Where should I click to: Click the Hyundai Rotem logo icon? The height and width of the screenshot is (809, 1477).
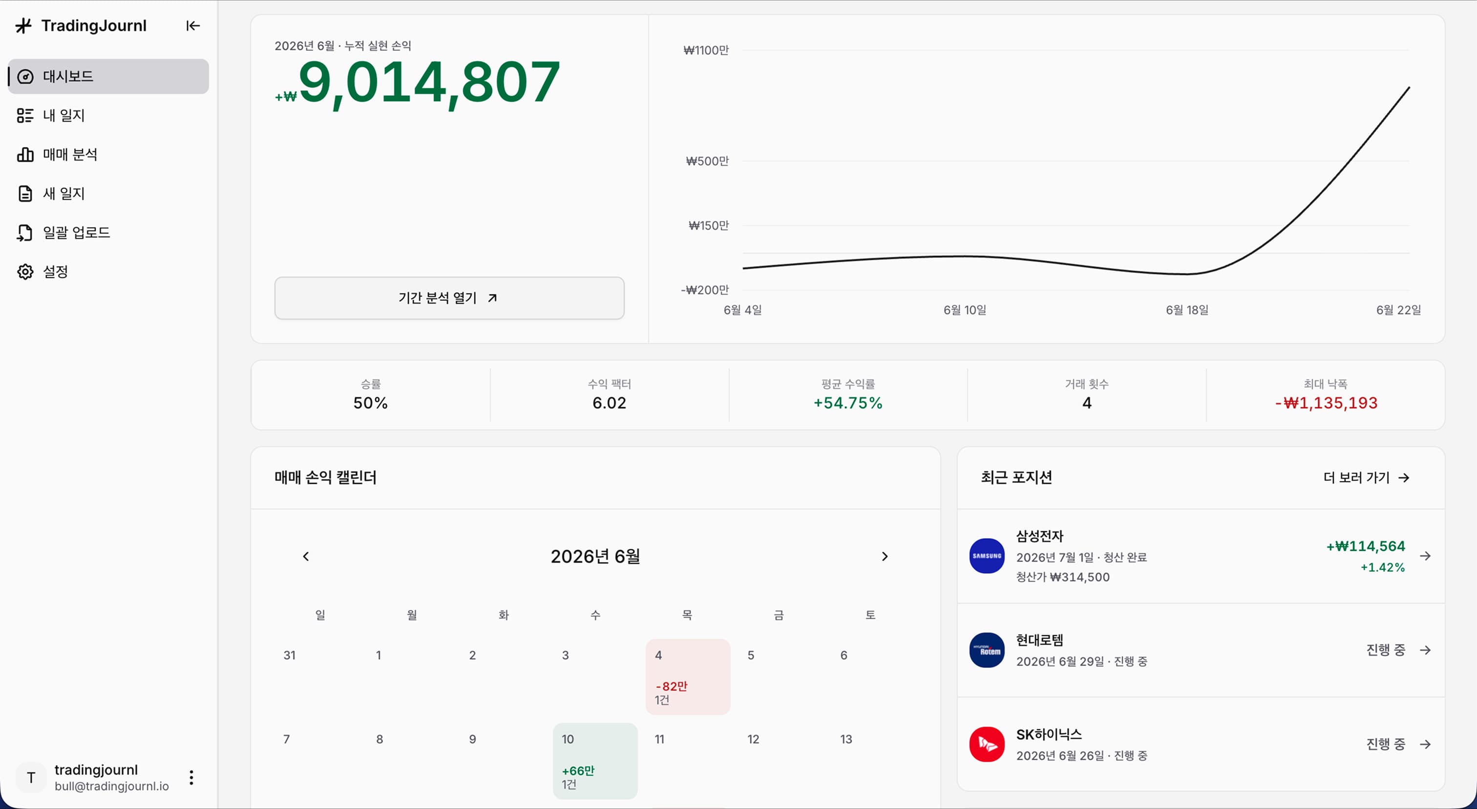(987, 650)
